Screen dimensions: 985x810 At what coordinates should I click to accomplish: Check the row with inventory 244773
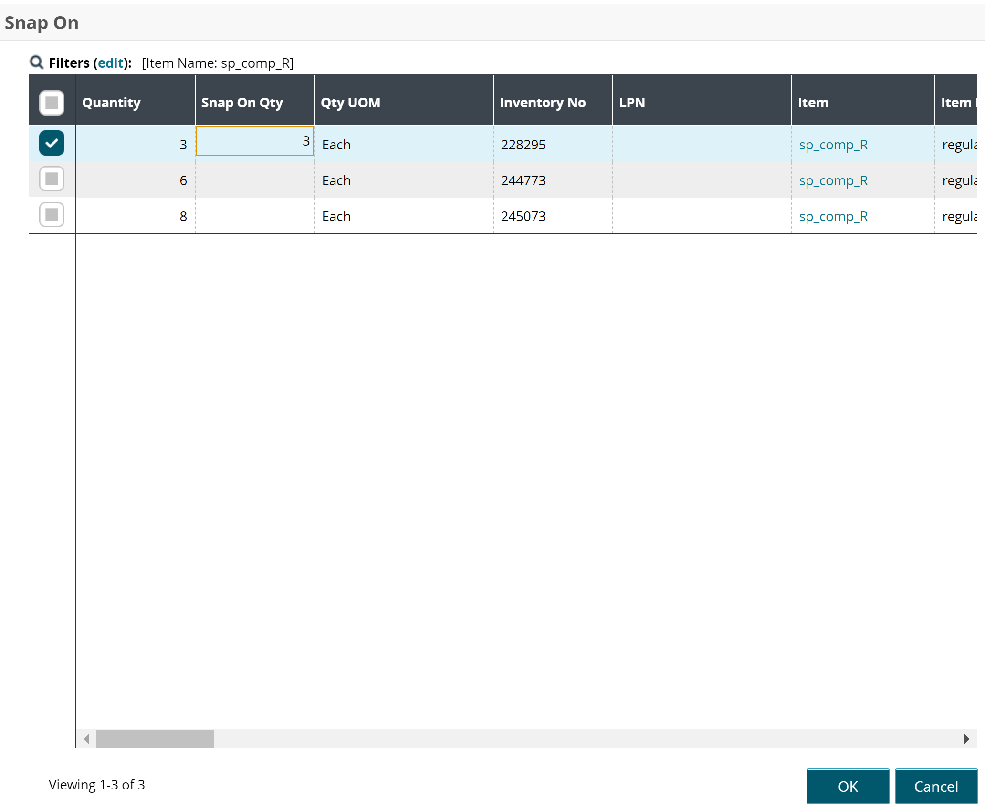pos(52,179)
